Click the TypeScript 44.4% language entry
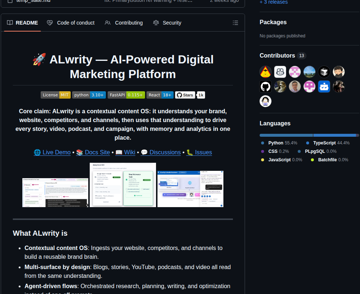 (328, 143)
